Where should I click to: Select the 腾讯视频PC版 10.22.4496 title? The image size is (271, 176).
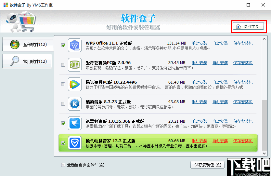coord(111,82)
